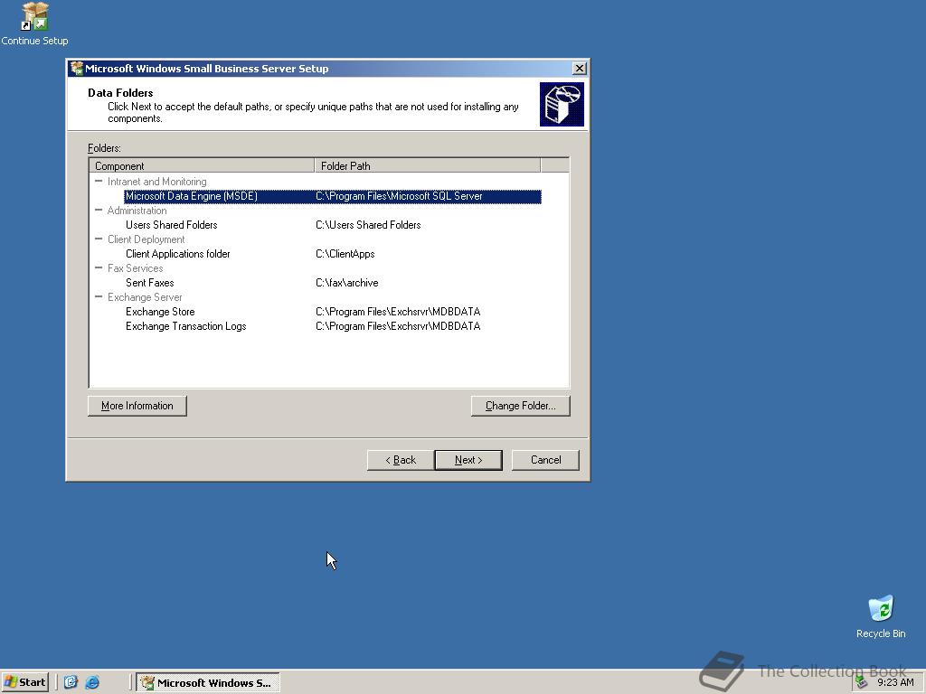The image size is (926, 694).
Task: Select the Users Shared Folders component
Action: (x=171, y=225)
